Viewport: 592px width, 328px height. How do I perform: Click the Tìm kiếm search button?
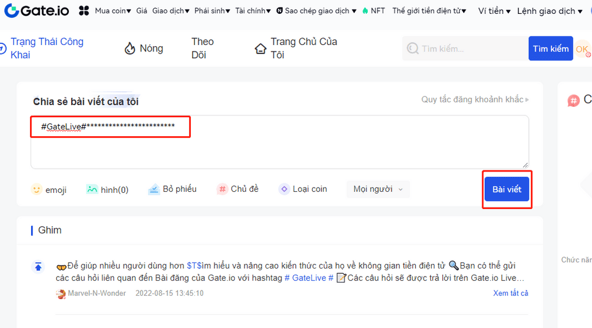[550, 49]
